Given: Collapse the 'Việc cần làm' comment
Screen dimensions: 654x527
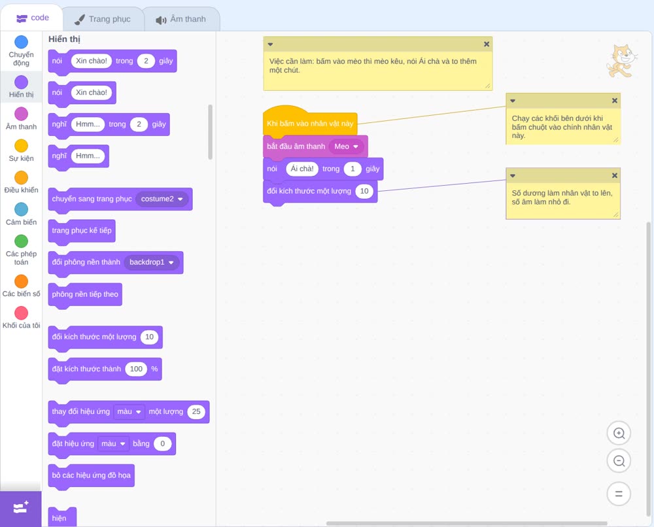Looking at the screenshot, I should [270, 44].
